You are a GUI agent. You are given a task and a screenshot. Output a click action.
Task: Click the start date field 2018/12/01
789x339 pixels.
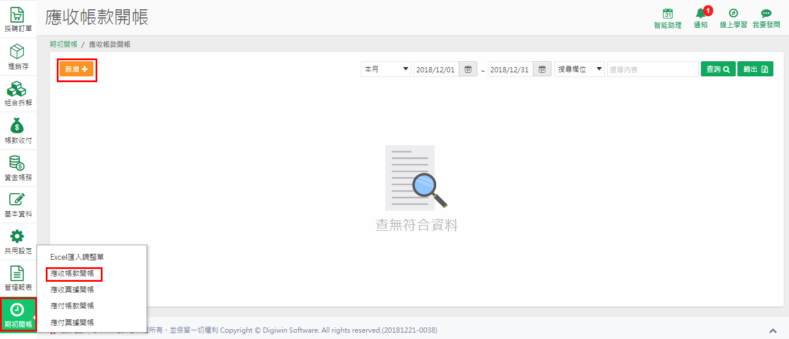tap(436, 69)
